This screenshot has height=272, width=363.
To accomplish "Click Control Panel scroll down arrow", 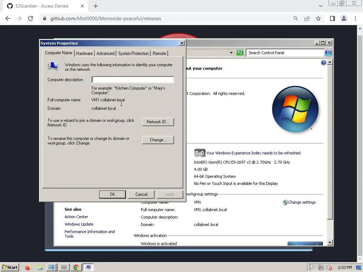I will [330, 243].
